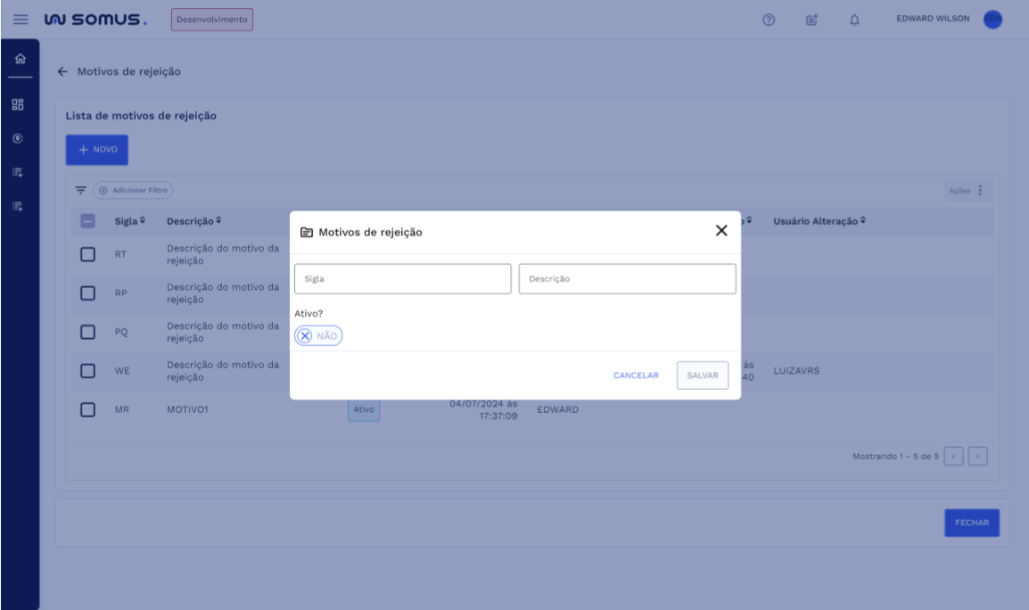The width and height of the screenshot is (1029, 610).
Task: Open the Ações dropdown menu
Action: 967,190
